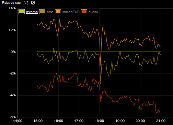This screenshot has width=173, height=125.
Task: Click the 18:00 time axis label
Action: tap(100, 121)
